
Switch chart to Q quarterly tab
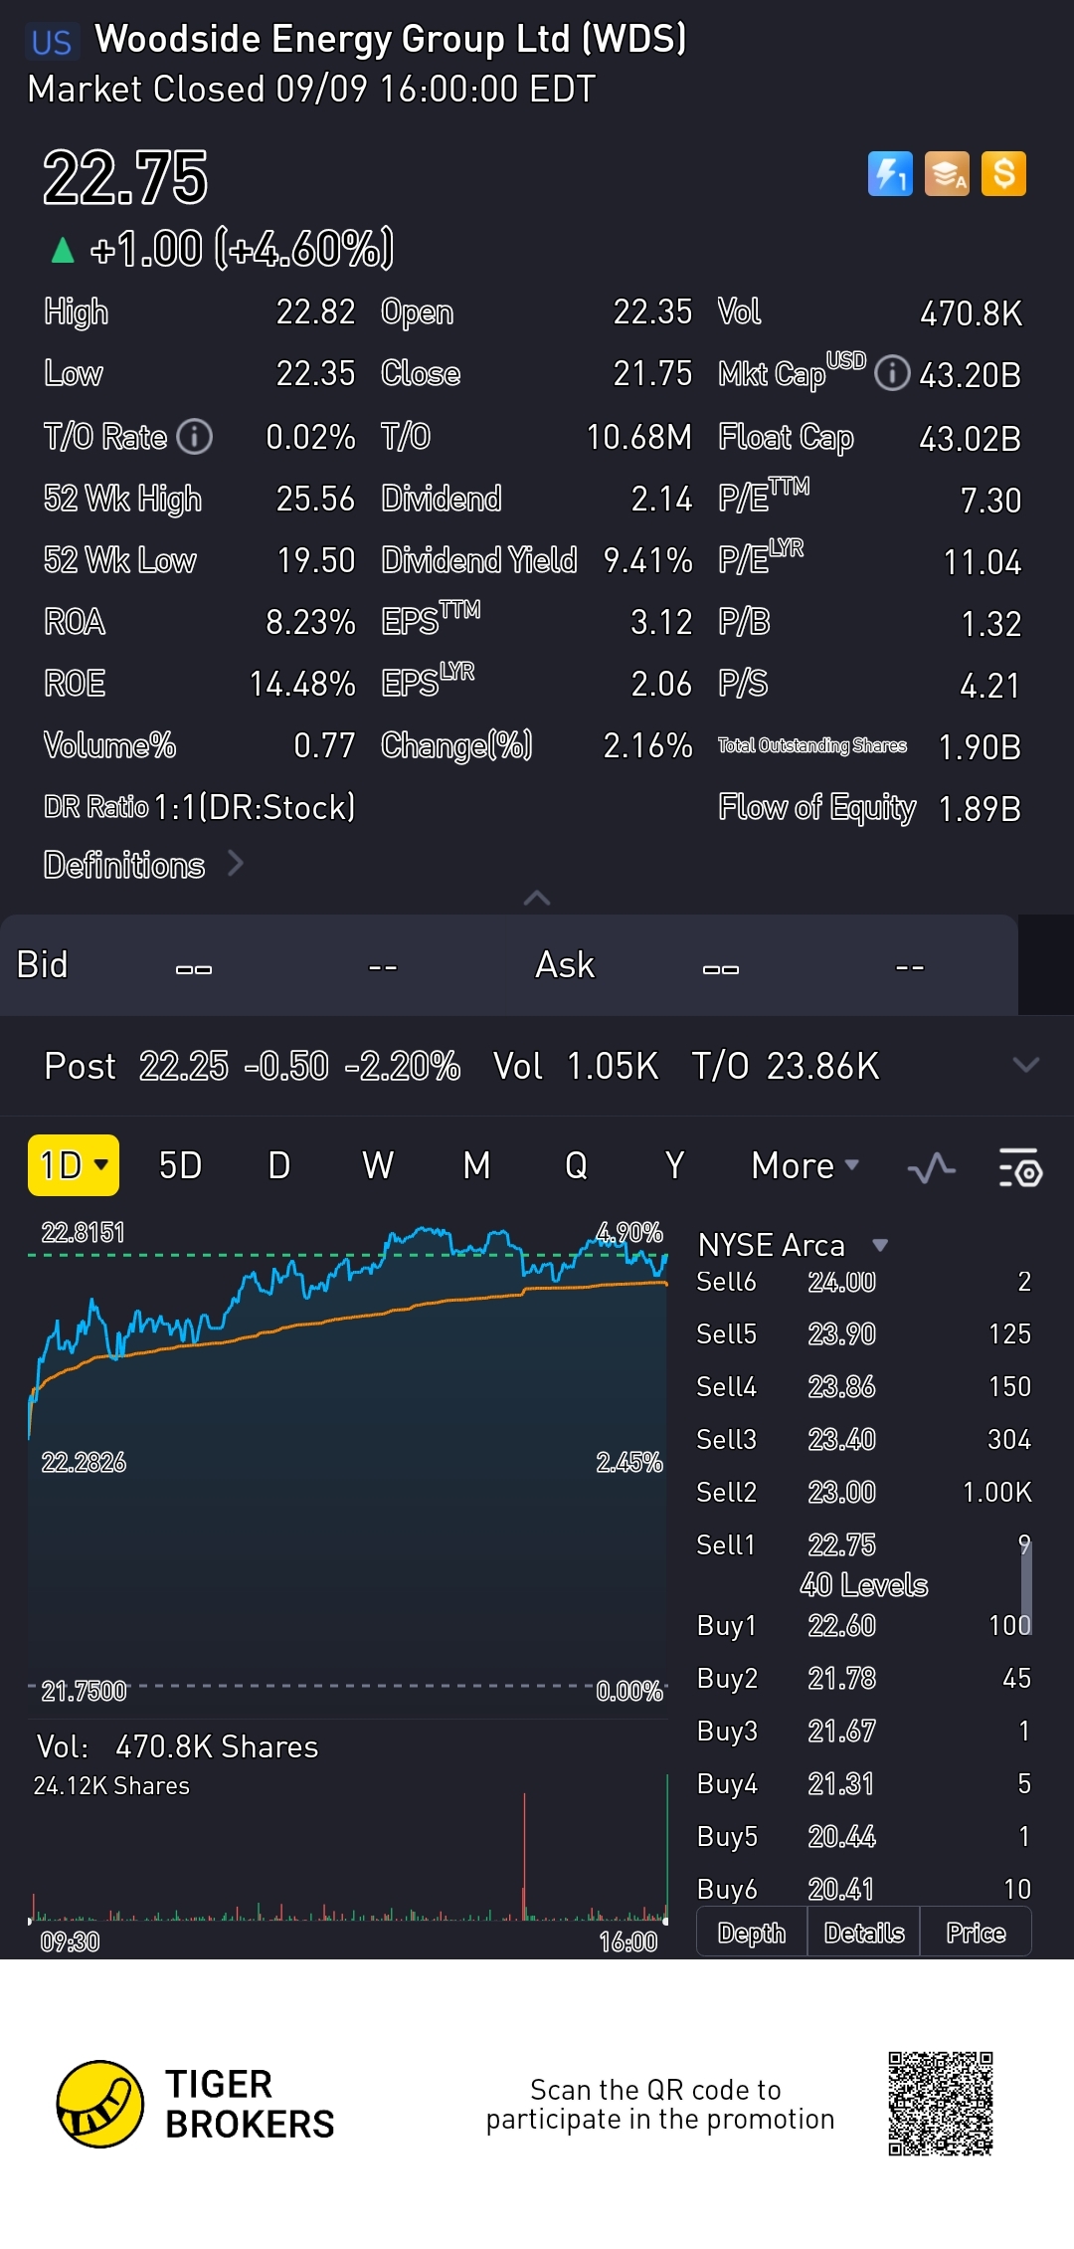tap(576, 1165)
